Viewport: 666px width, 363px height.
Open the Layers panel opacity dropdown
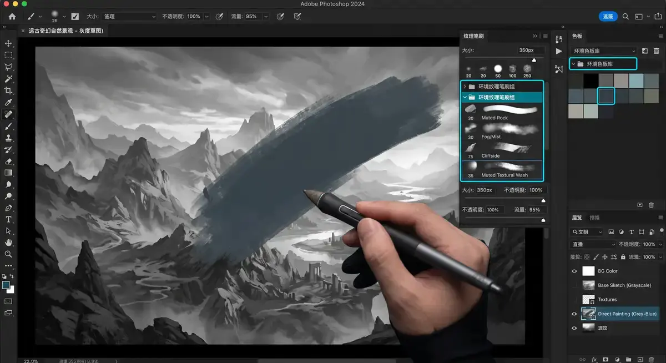pyautogui.click(x=660, y=244)
